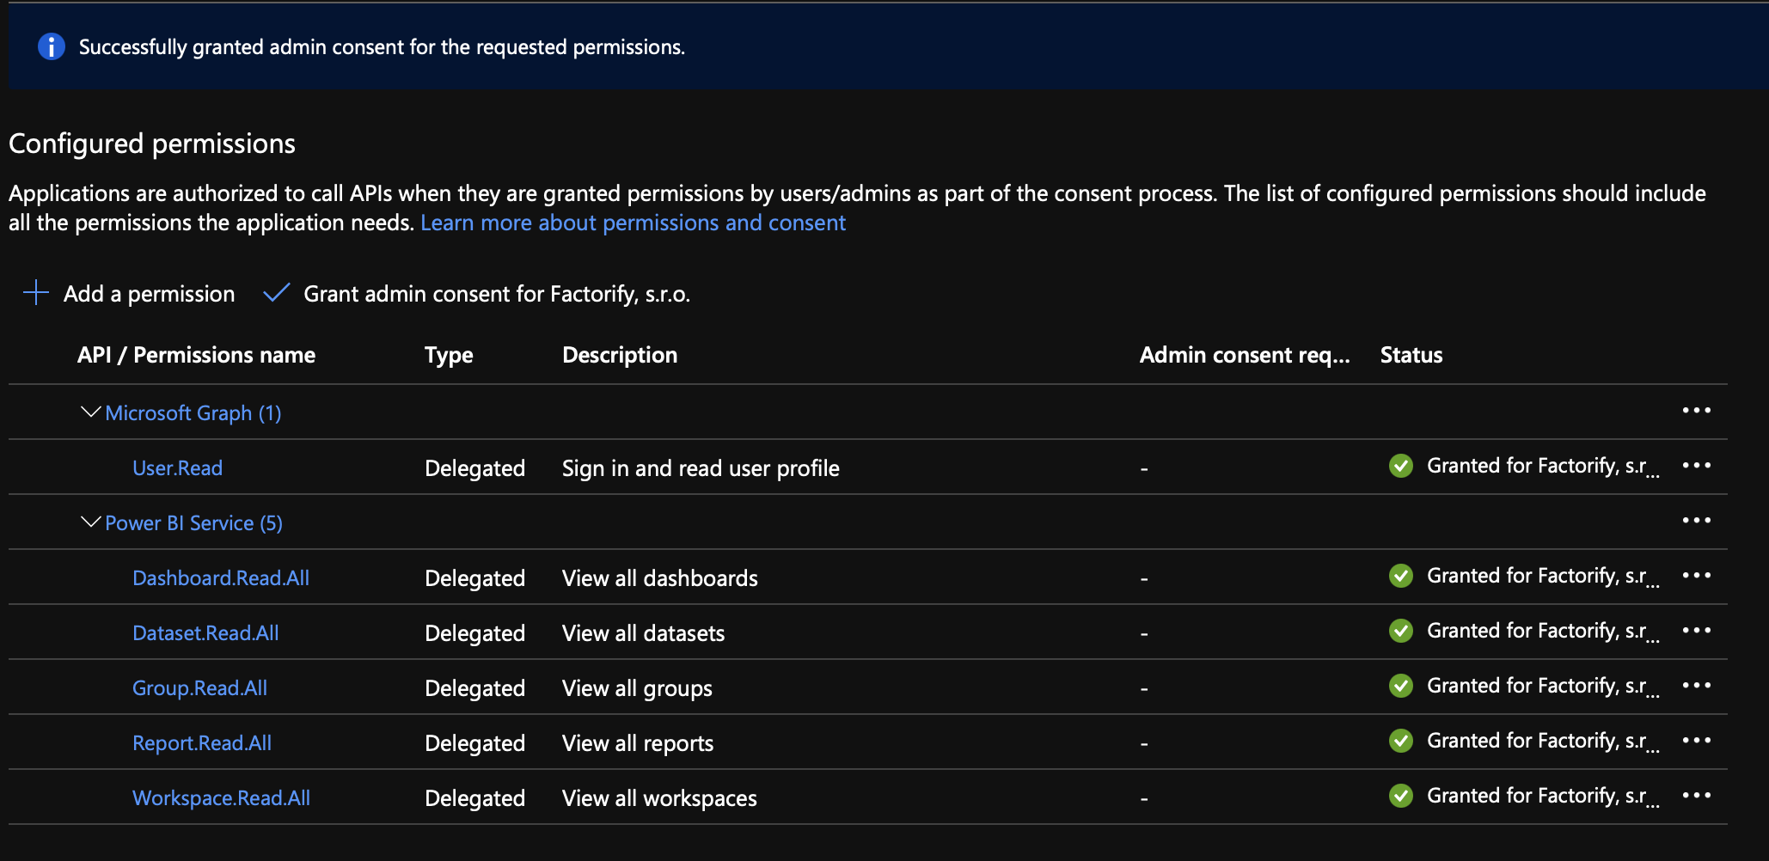Screen dimensions: 1769x861
Task: Open more options for User.Read row
Action: [1697, 466]
